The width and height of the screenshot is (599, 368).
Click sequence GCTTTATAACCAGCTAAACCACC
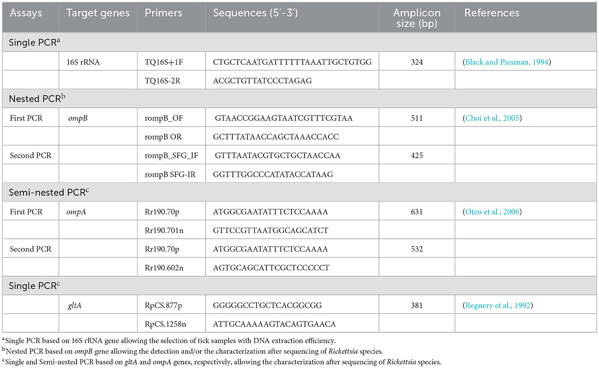coord(275,136)
